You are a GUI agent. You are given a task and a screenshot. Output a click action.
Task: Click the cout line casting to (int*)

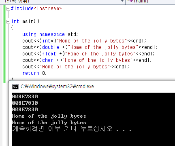(84, 41)
